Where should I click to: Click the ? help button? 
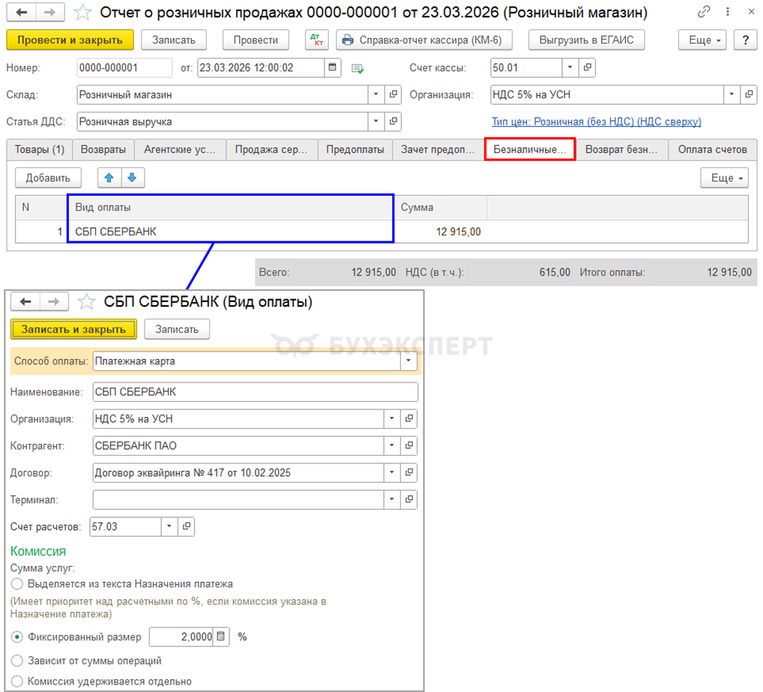tap(745, 40)
